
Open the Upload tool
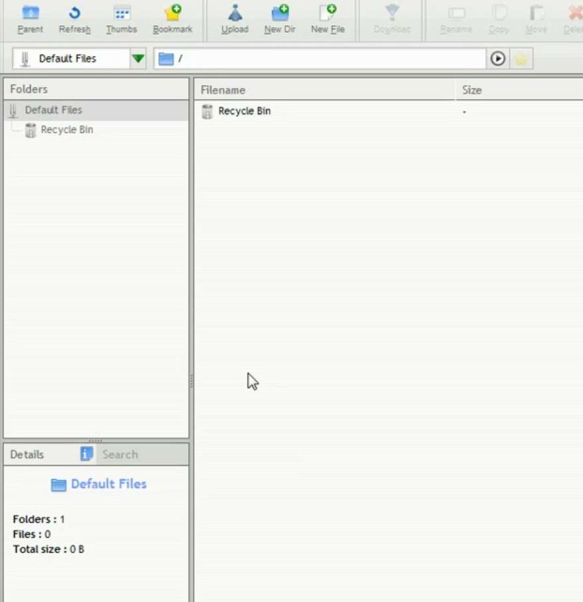234,19
